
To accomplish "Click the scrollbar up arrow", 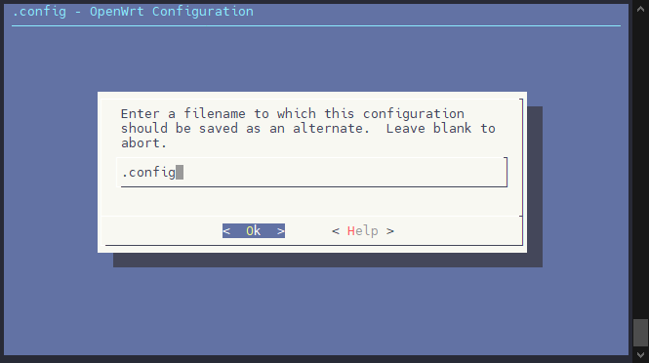I will (x=641, y=9).
